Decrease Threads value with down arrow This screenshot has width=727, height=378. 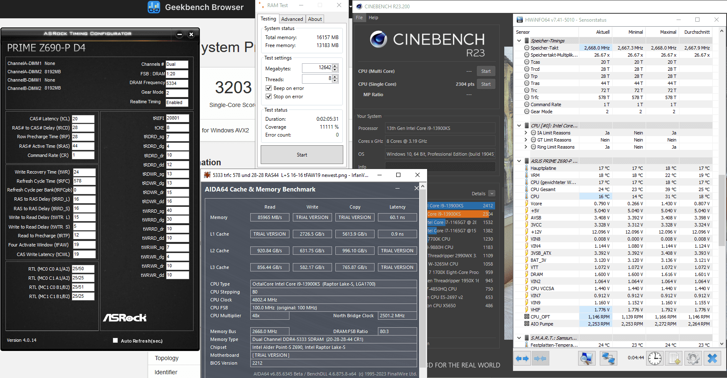coord(335,80)
